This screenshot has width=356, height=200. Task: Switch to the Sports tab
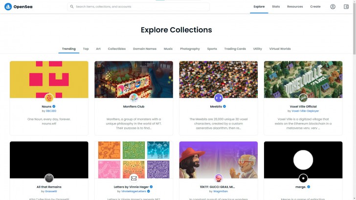pyautogui.click(x=212, y=49)
